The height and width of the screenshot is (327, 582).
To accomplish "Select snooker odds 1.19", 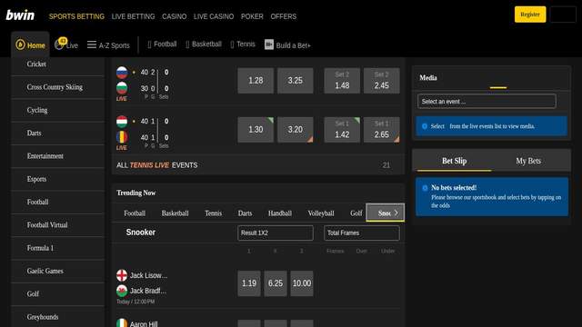I will (x=249, y=283).
